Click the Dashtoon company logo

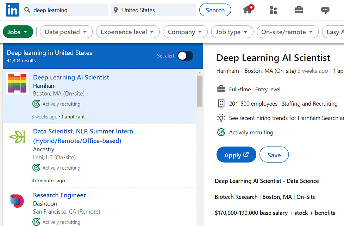click(x=17, y=201)
